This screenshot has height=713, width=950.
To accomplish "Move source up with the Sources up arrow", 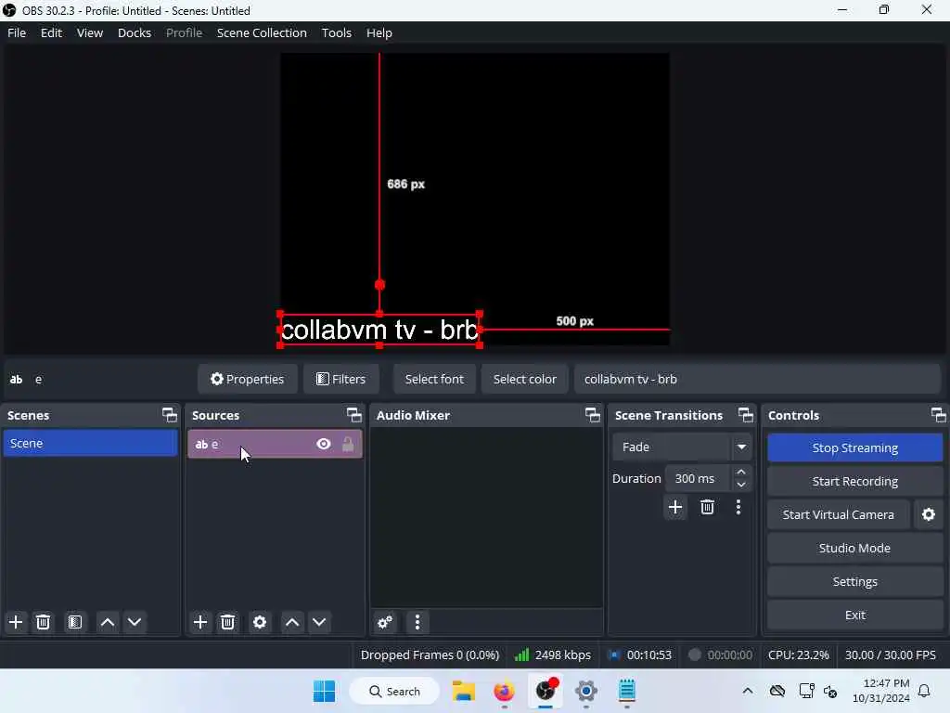I will pyautogui.click(x=292, y=622).
